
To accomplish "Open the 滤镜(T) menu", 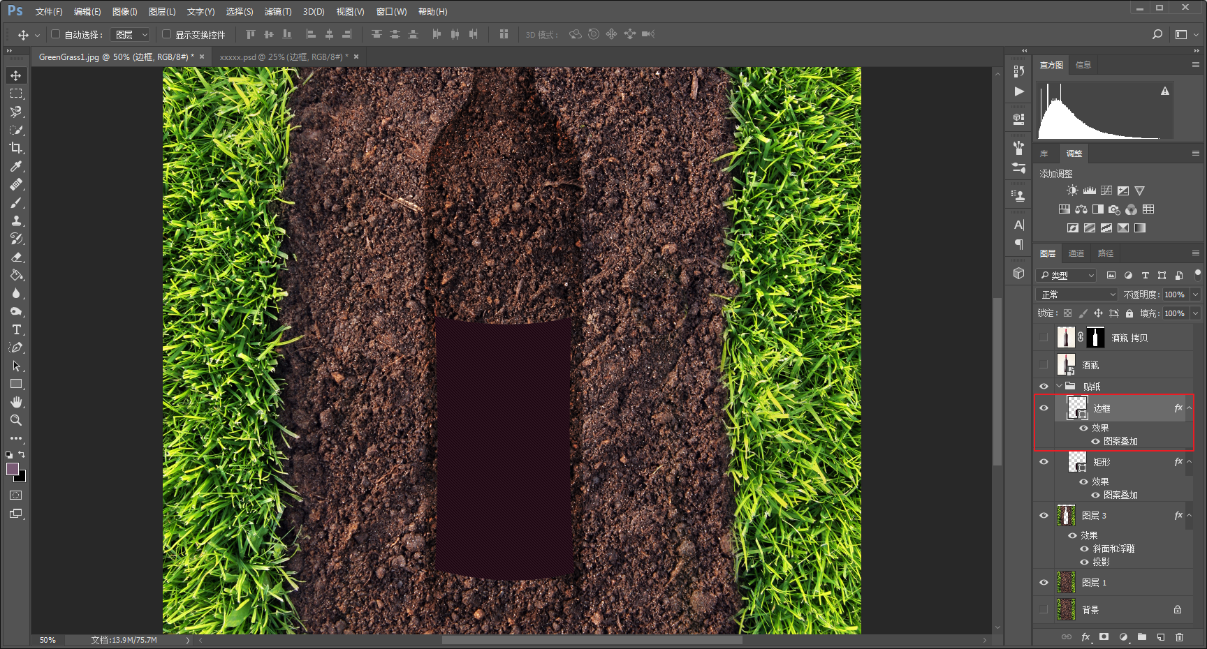I will (278, 12).
